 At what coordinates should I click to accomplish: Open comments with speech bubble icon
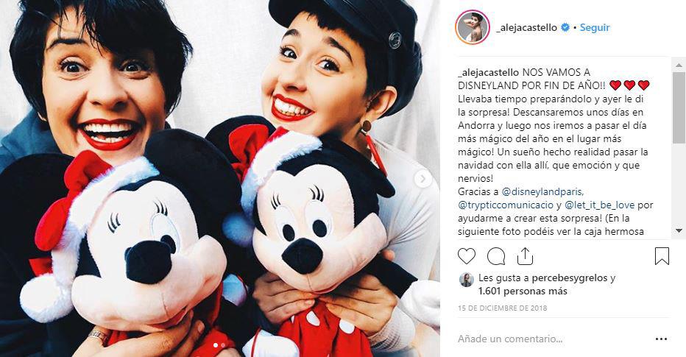[x=496, y=256]
